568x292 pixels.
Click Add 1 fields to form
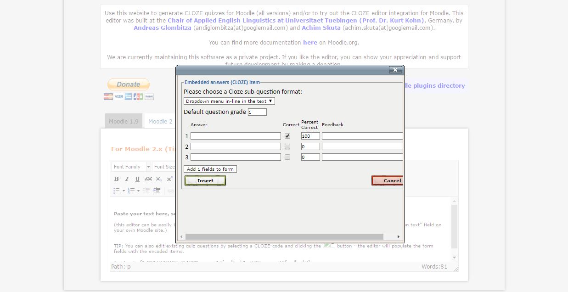click(x=210, y=169)
